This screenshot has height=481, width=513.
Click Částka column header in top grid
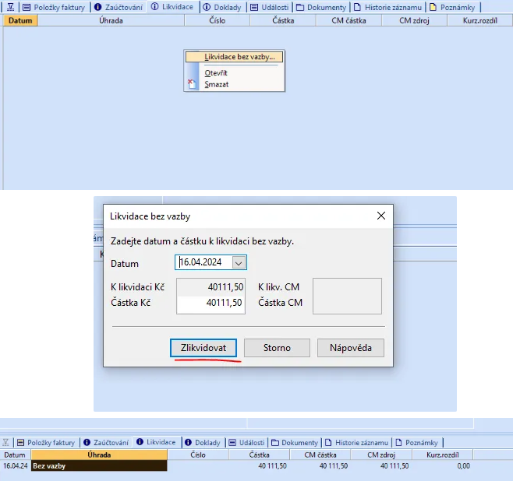(283, 20)
